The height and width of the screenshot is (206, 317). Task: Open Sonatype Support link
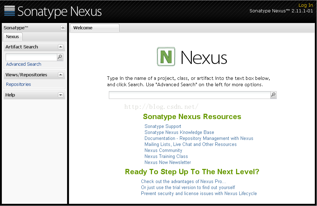[x=163, y=126]
